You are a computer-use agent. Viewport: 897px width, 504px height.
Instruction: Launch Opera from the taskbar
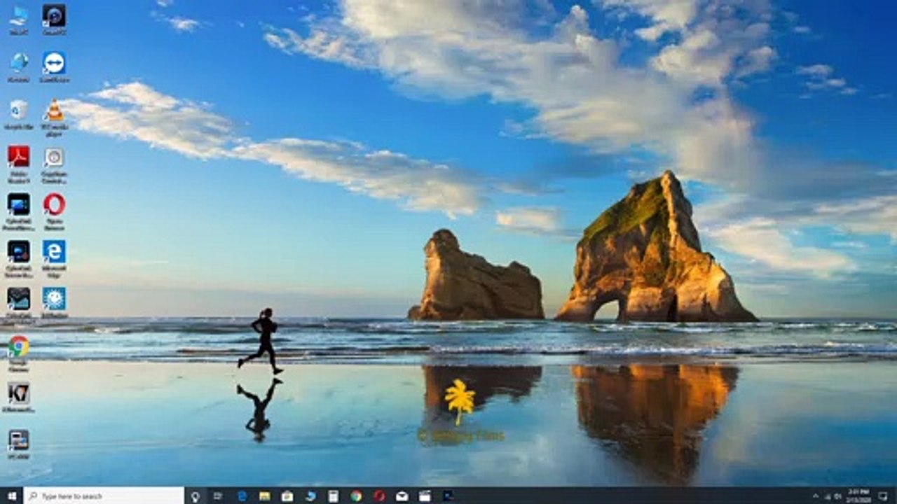point(379,496)
